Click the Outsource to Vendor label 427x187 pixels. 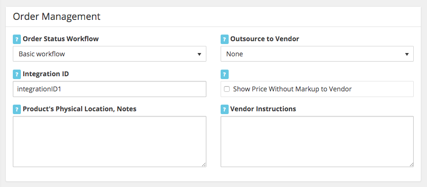(265, 39)
